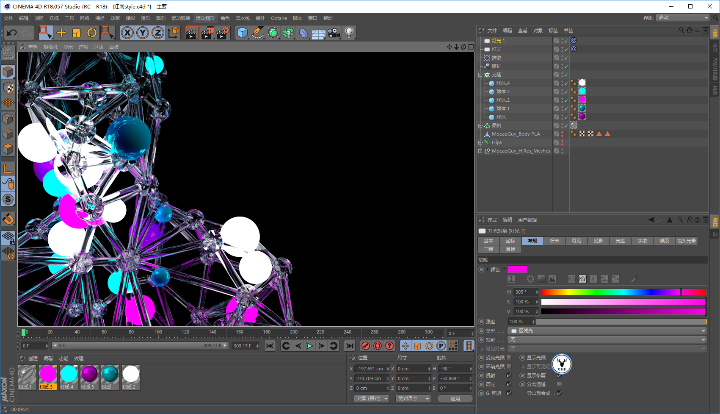Image resolution: width=720 pixels, height=414 pixels.
Task: Click the coordinate system icon
Action: (x=173, y=33)
